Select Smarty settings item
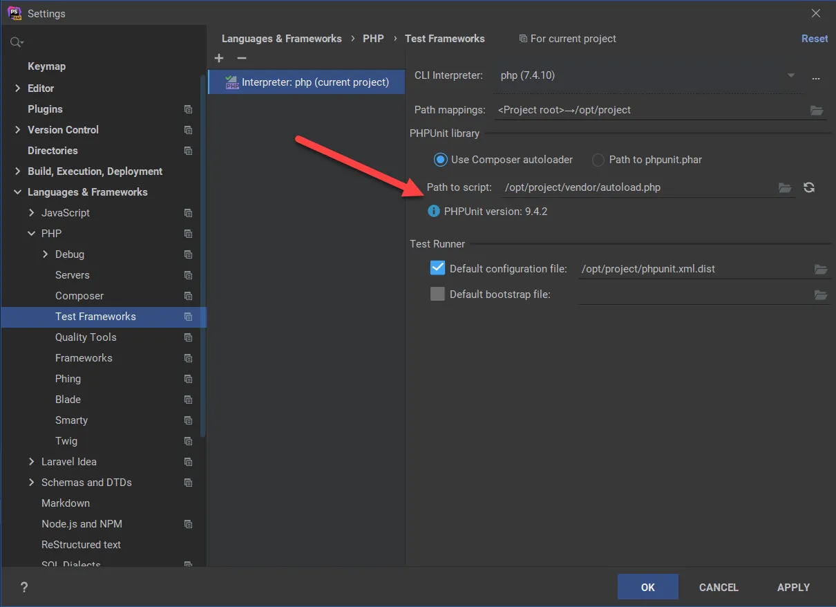Screen dimensions: 836x607 coord(71,420)
